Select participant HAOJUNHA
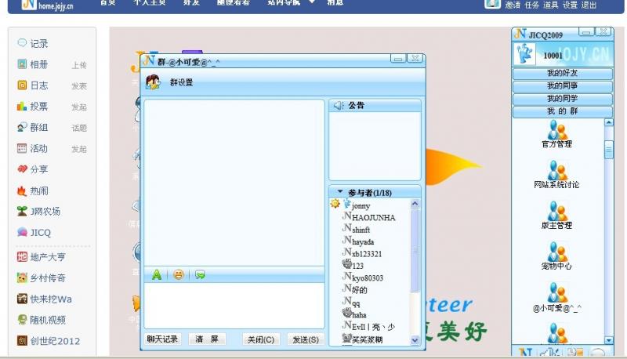Viewport: 627px width, 359px height. [x=374, y=218]
